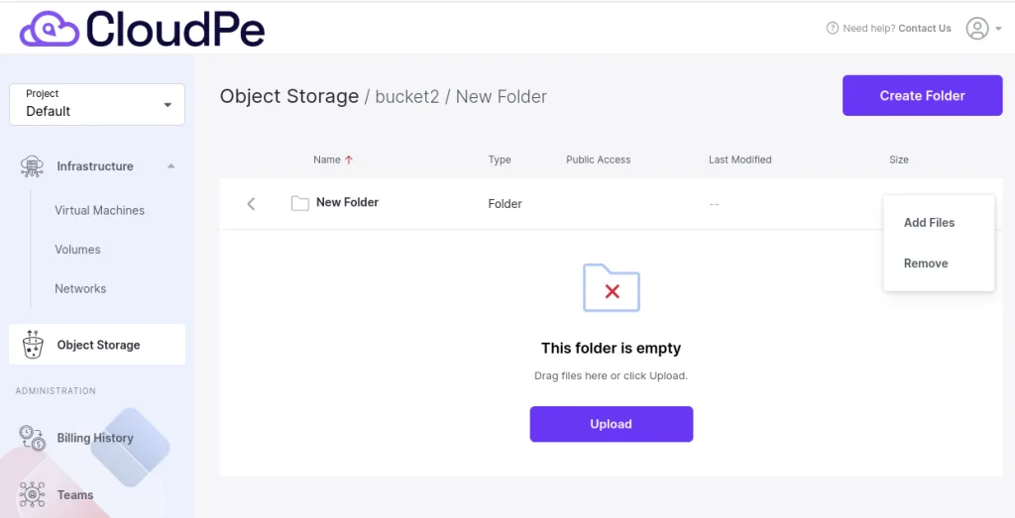The height and width of the screenshot is (518, 1015).
Task: Click the CloudPe cloud logo icon
Action: pyautogui.click(x=50, y=30)
